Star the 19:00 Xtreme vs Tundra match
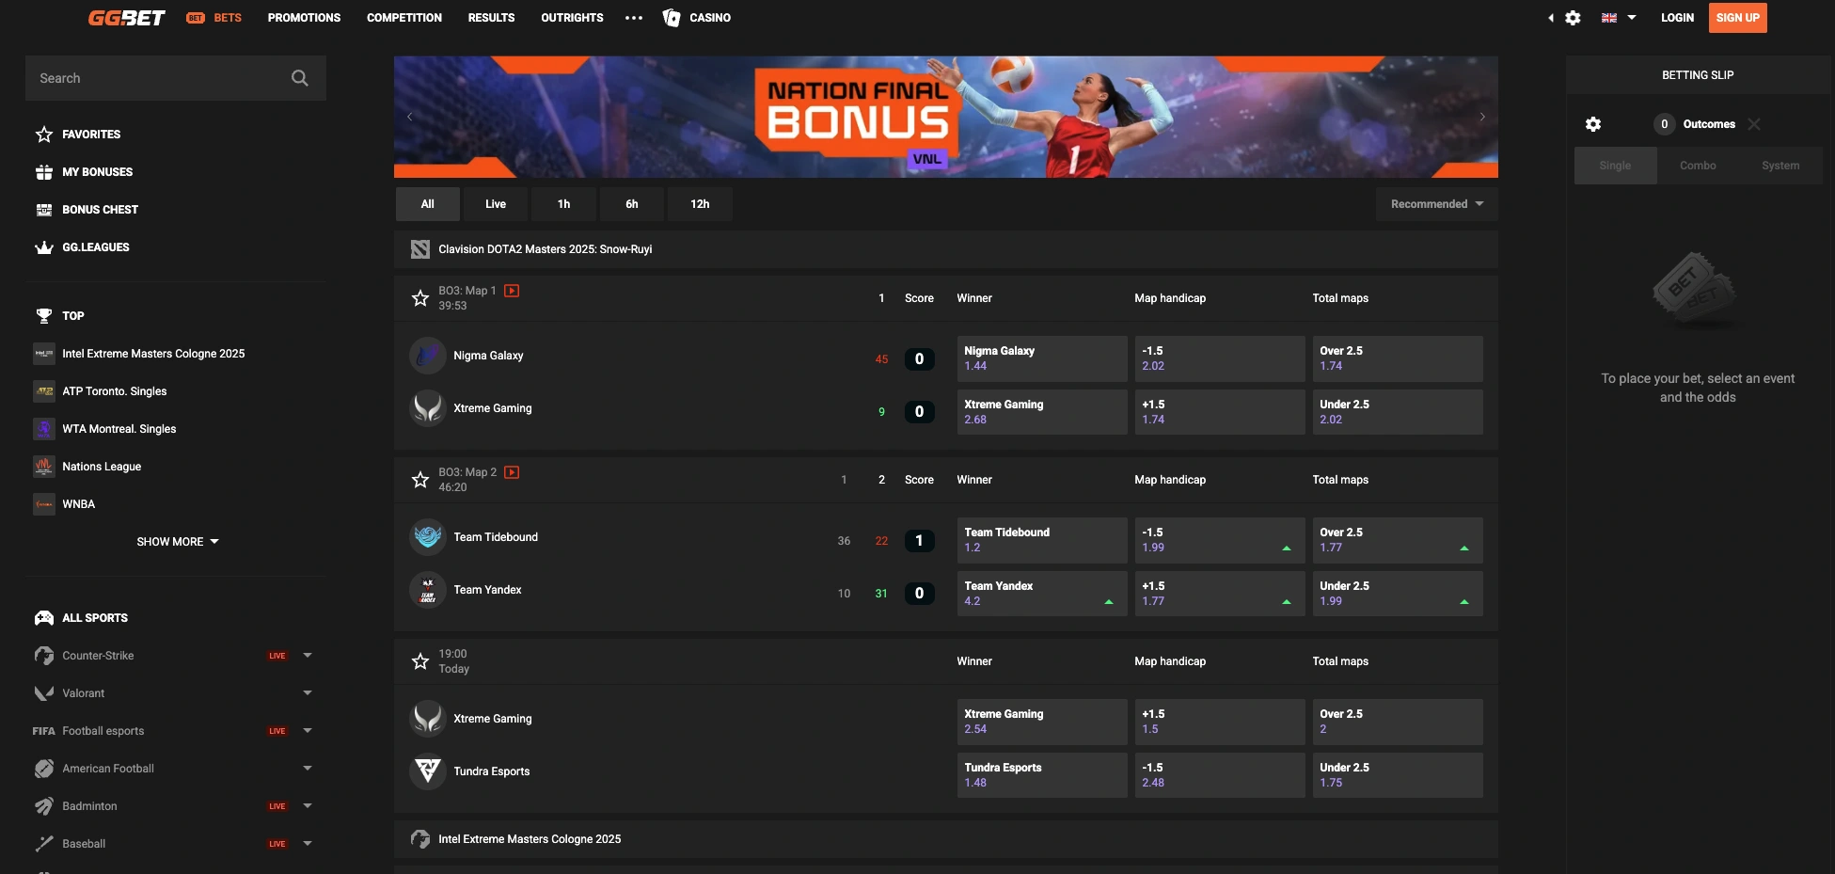The width and height of the screenshot is (1835, 874). [420, 661]
